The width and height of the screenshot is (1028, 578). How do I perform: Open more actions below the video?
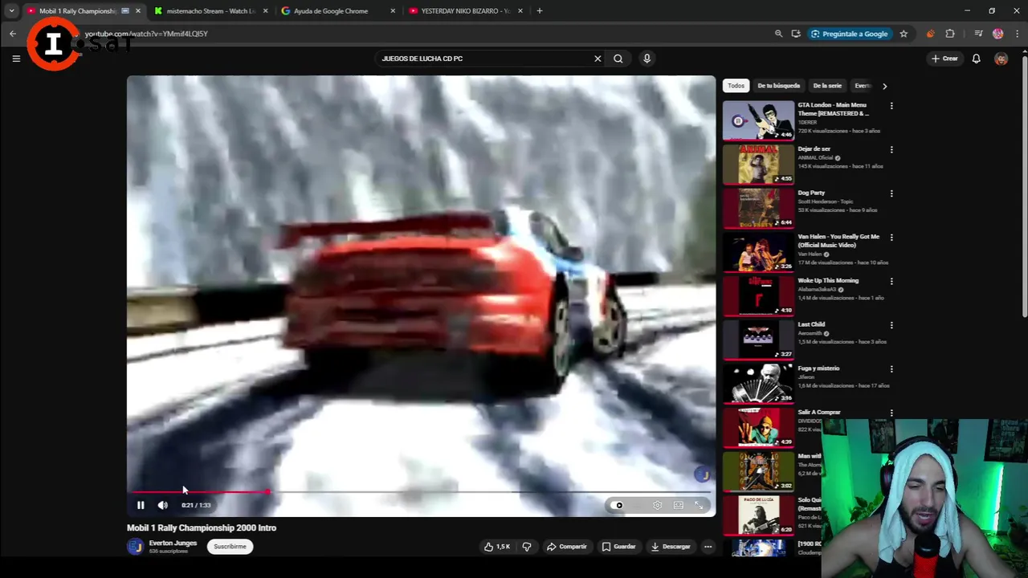[x=708, y=547]
